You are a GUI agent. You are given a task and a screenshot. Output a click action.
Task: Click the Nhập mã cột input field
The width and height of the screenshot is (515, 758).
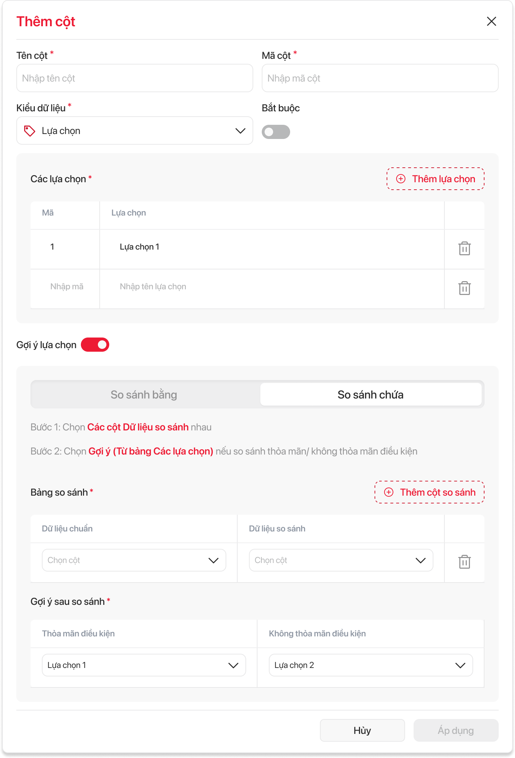[380, 78]
